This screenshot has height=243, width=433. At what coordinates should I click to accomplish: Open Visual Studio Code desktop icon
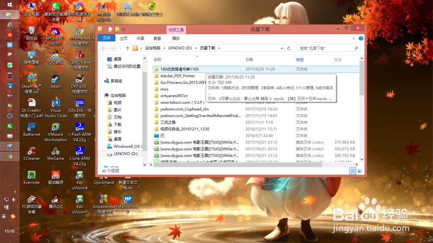point(55,108)
